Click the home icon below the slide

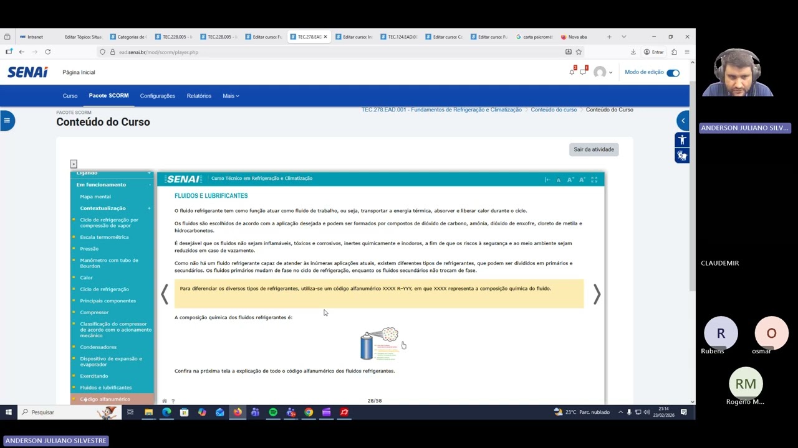coord(165,401)
